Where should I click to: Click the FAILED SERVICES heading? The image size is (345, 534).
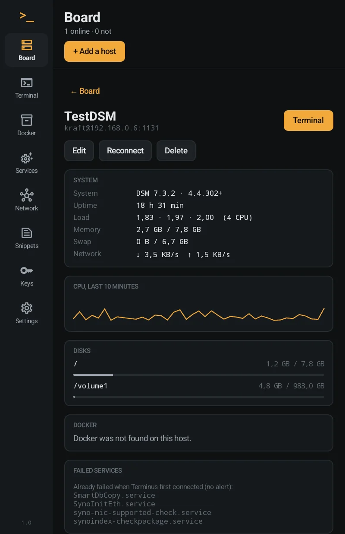pyautogui.click(x=98, y=470)
